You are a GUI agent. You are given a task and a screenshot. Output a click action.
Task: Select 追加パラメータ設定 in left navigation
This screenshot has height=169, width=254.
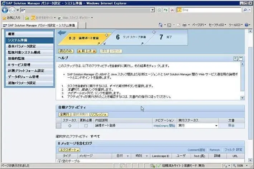[x=29, y=83]
